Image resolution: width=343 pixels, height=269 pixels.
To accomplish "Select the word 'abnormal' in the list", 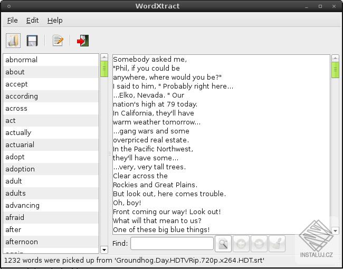I will tap(51, 60).
